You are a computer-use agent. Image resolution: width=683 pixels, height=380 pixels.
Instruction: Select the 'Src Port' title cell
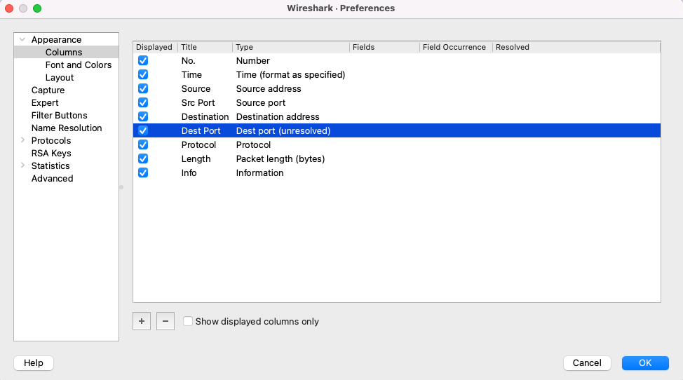198,103
